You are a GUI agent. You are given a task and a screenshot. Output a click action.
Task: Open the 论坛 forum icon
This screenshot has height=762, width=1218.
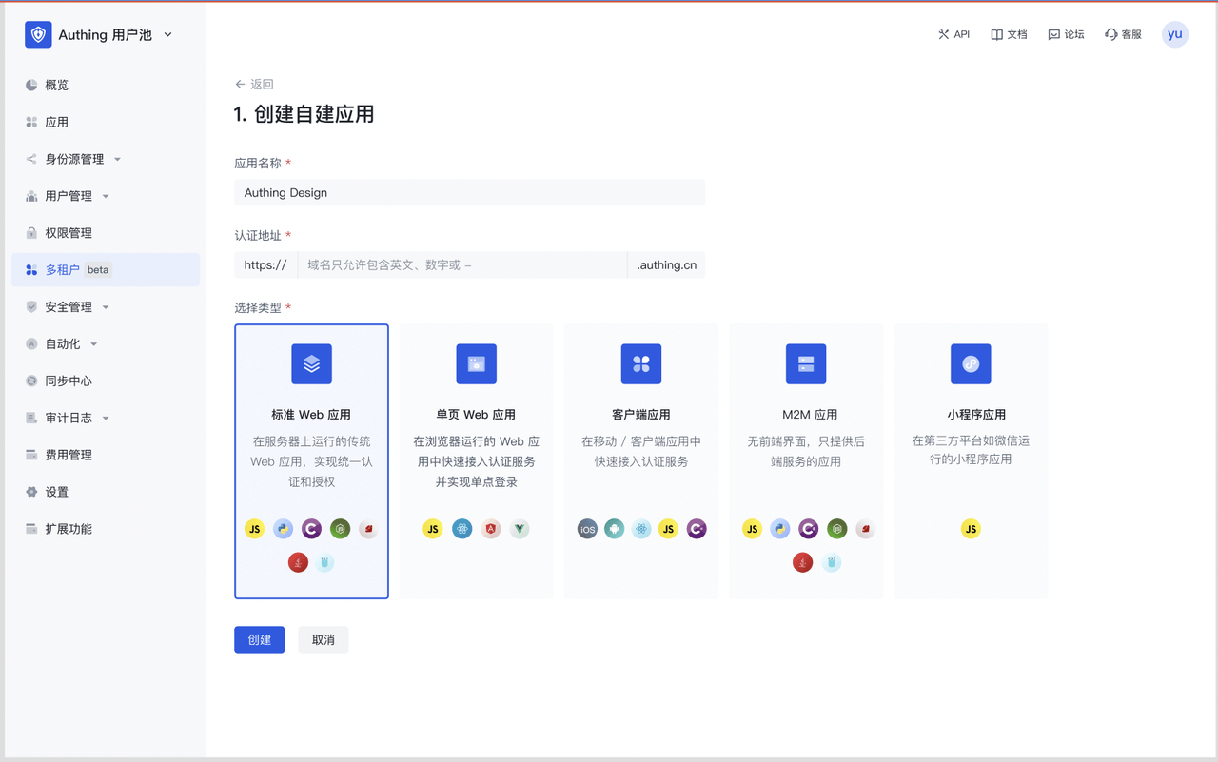click(x=1054, y=34)
